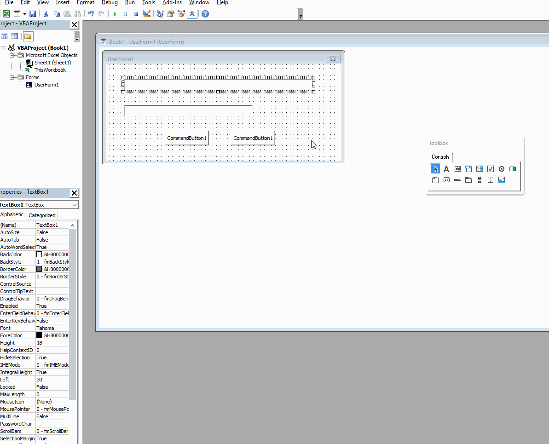Open toolbar options overflow arrow
This screenshot has width=549, height=444.
(x=301, y=14)
